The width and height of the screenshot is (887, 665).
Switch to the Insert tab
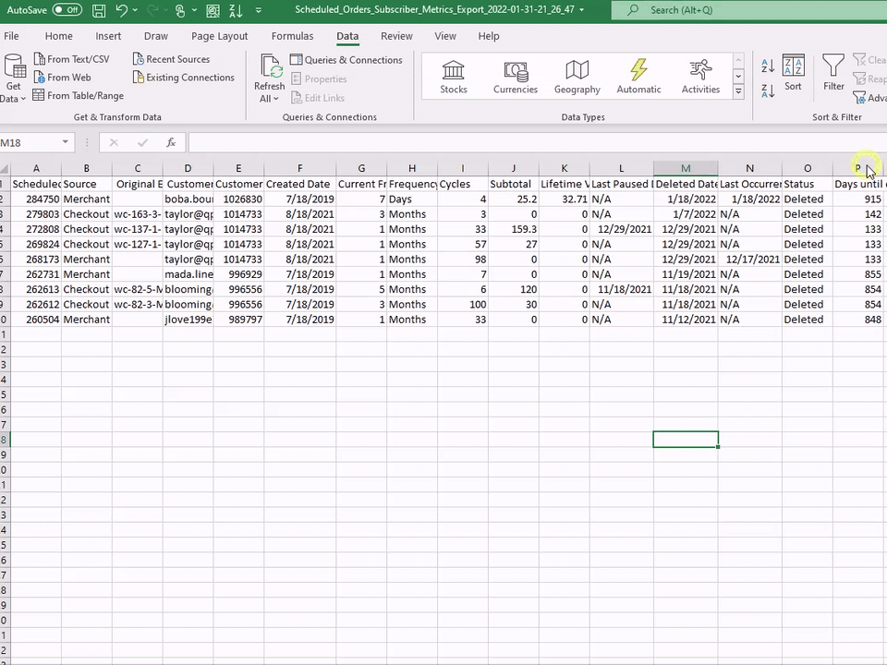[108, 36]
